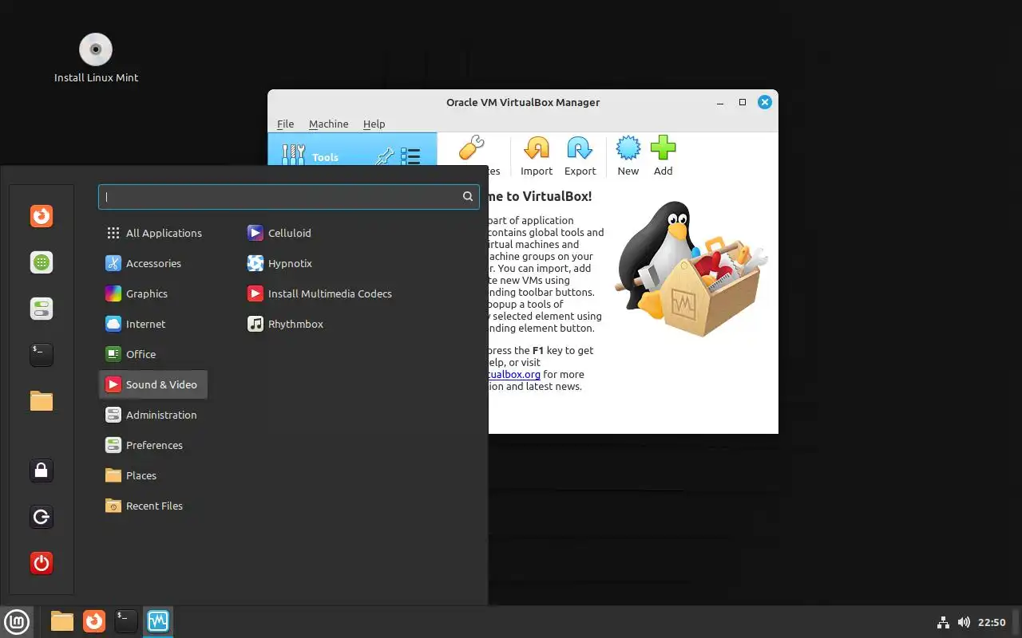Click the Lock Screen icon in menu
This screenshot has height=638, width=1022.
point(42,471)
